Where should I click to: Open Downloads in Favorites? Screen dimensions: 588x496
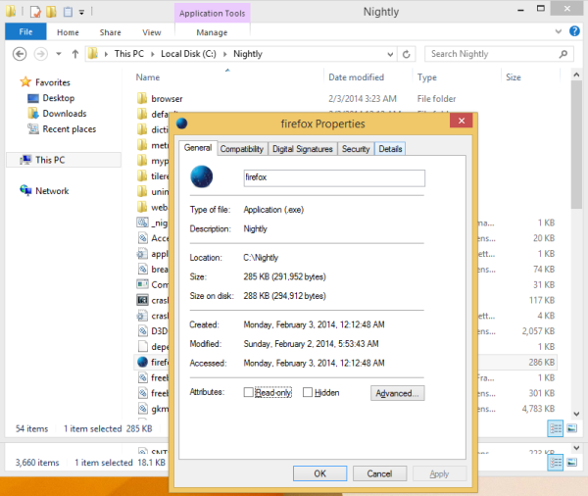coord(65,114)
